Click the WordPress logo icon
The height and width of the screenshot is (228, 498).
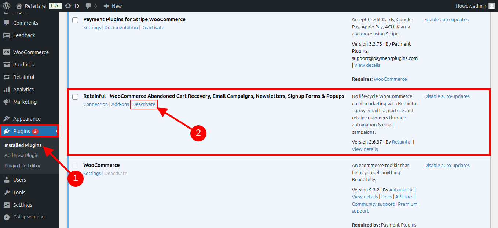[6, 6]
